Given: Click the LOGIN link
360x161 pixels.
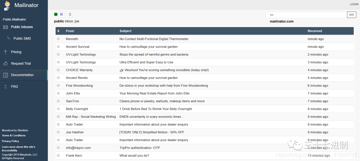Looking at the screenshot, I should (x=354, y=4).
